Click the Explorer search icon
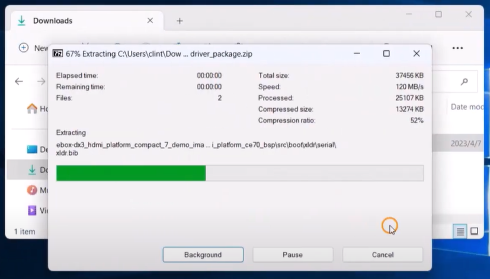Viewport: 490px width, 279px height. click(x=465, y=82)
